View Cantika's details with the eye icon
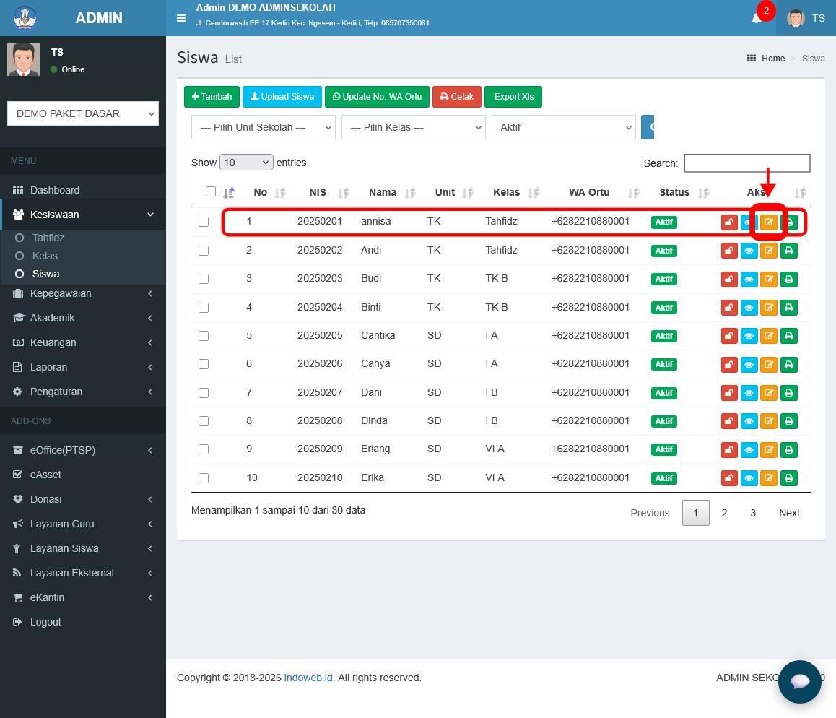The image size is (836, 718). (x=749, y=336)
